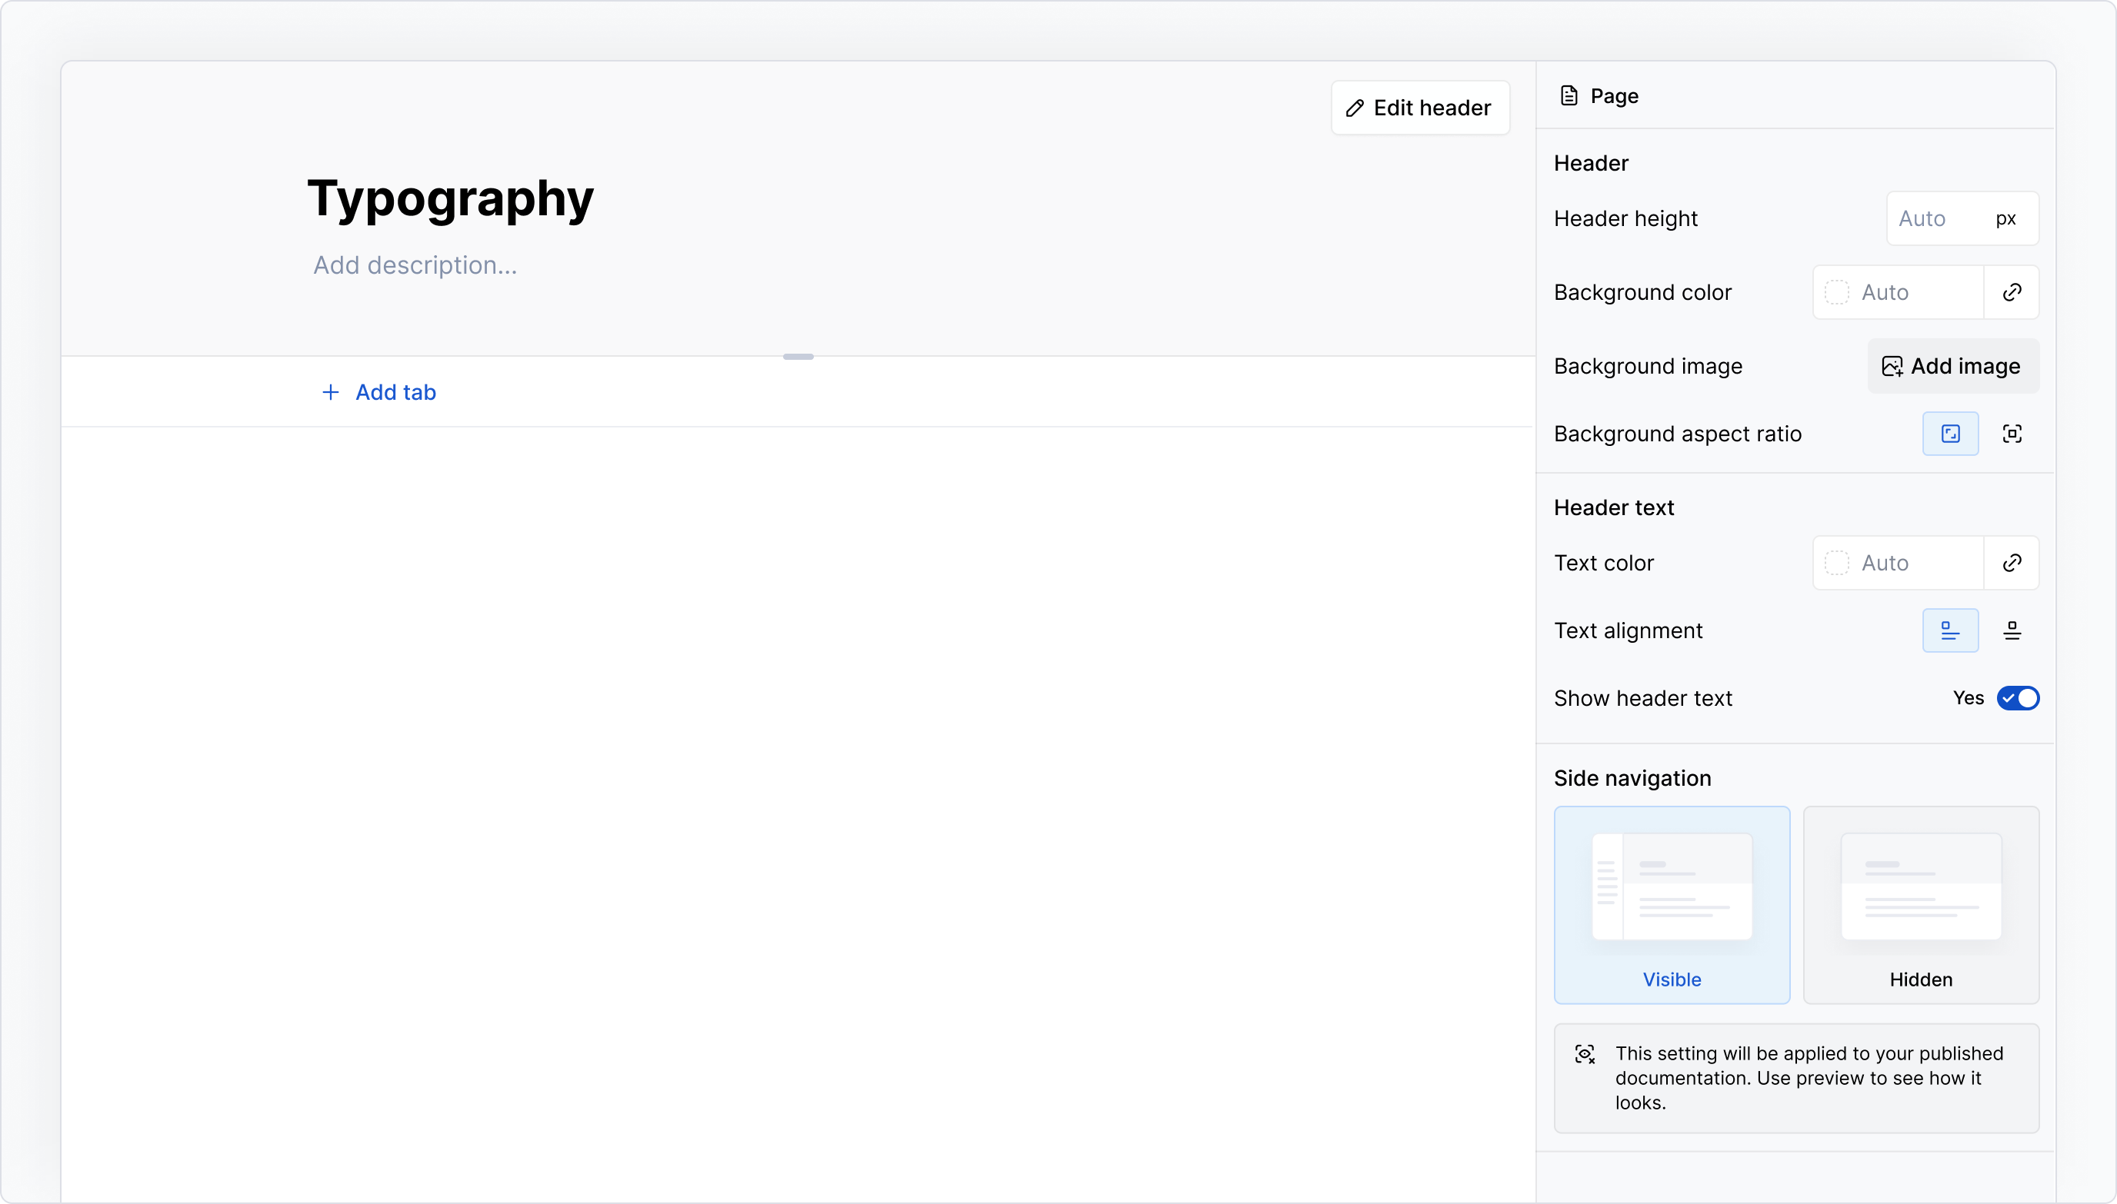Viewport: 2117px width, 1204px height.
Task: Choose left text alignment icon
Action: [x=1950, y=630]
